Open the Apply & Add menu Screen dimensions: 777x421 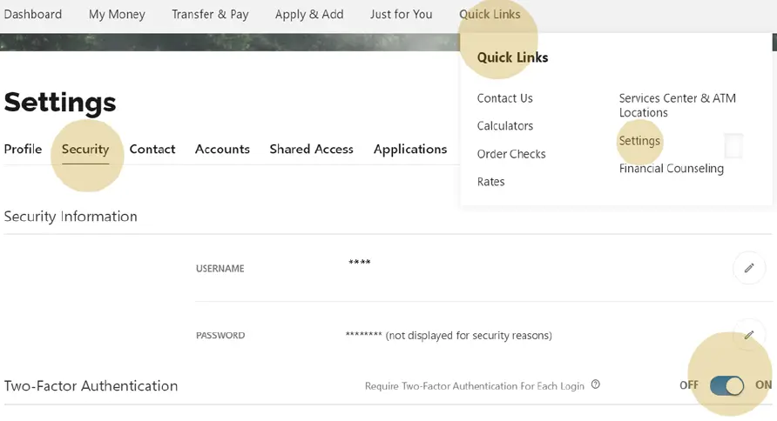pos(309,14)
